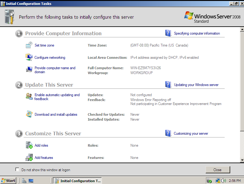This screenshot has height=184, width=244.
Task: Open Specifying computer information help link
Action: coord(197,33)
